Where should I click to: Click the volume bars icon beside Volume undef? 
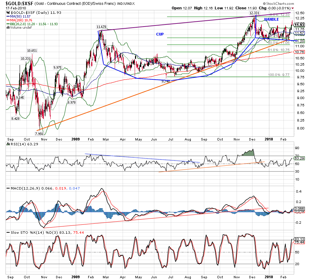(x=8, y=28)
